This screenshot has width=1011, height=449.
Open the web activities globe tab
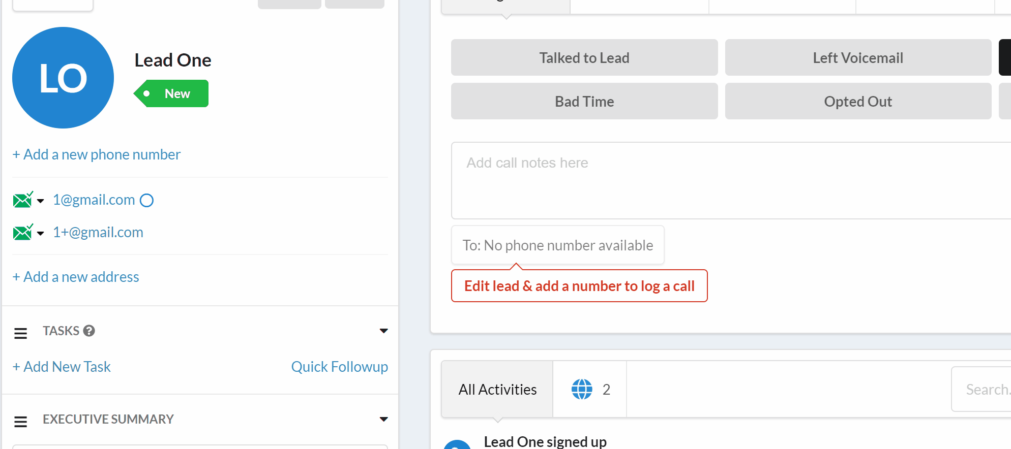(589, 390)
